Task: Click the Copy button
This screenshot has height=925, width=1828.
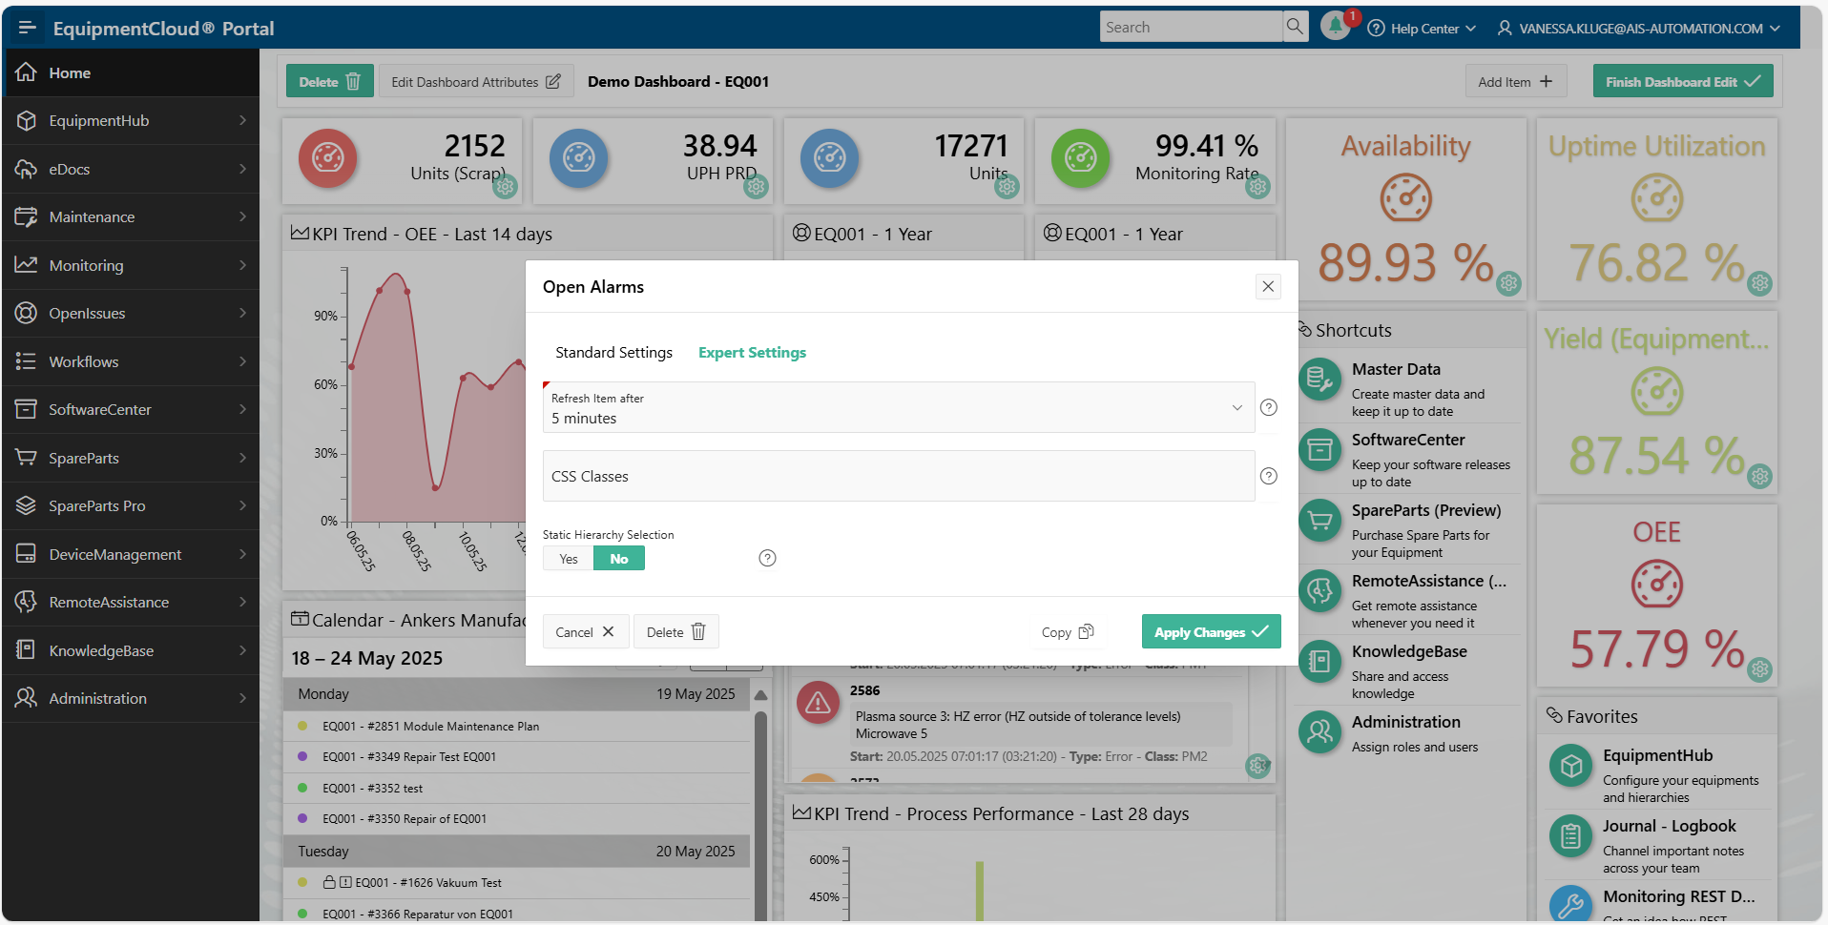Action: tap(1068, 631)
